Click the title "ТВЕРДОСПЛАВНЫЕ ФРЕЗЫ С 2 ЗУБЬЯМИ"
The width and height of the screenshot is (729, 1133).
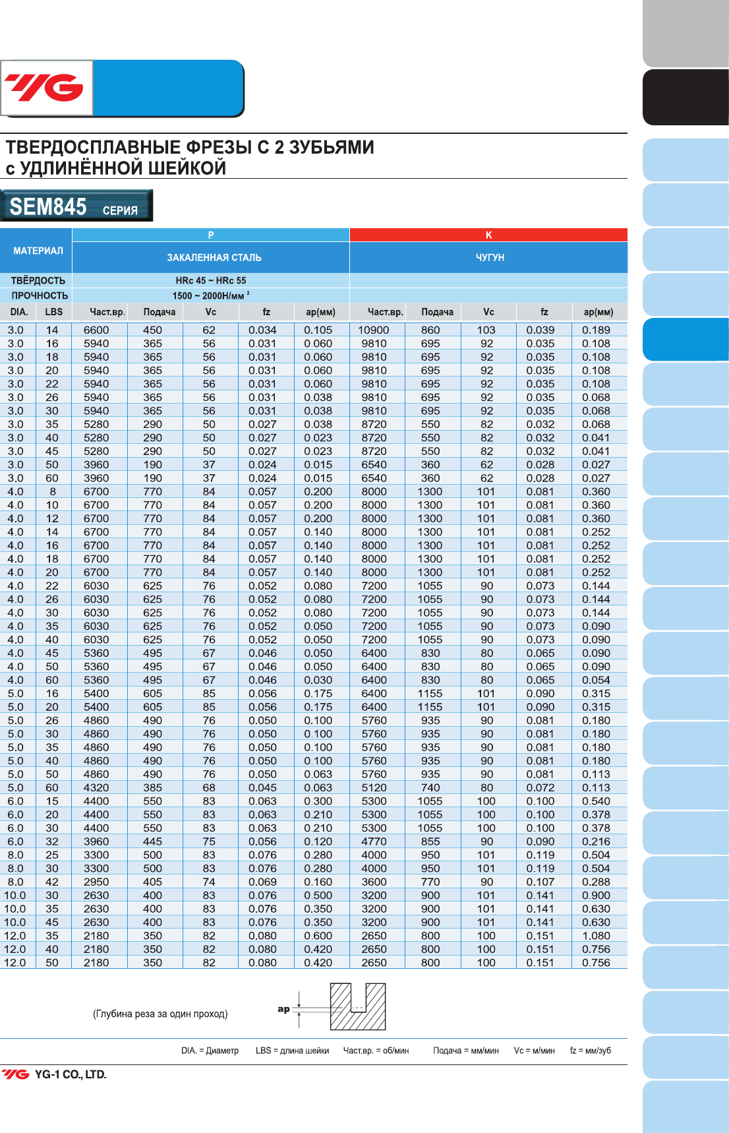(190, 147)
